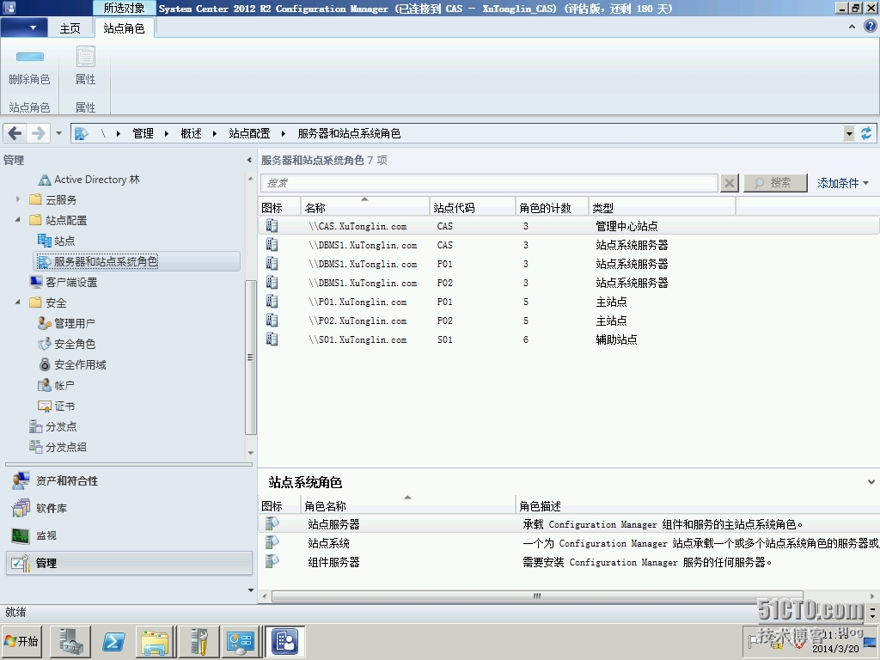Open 安全角色 tree node

click(x=66, y=344)
